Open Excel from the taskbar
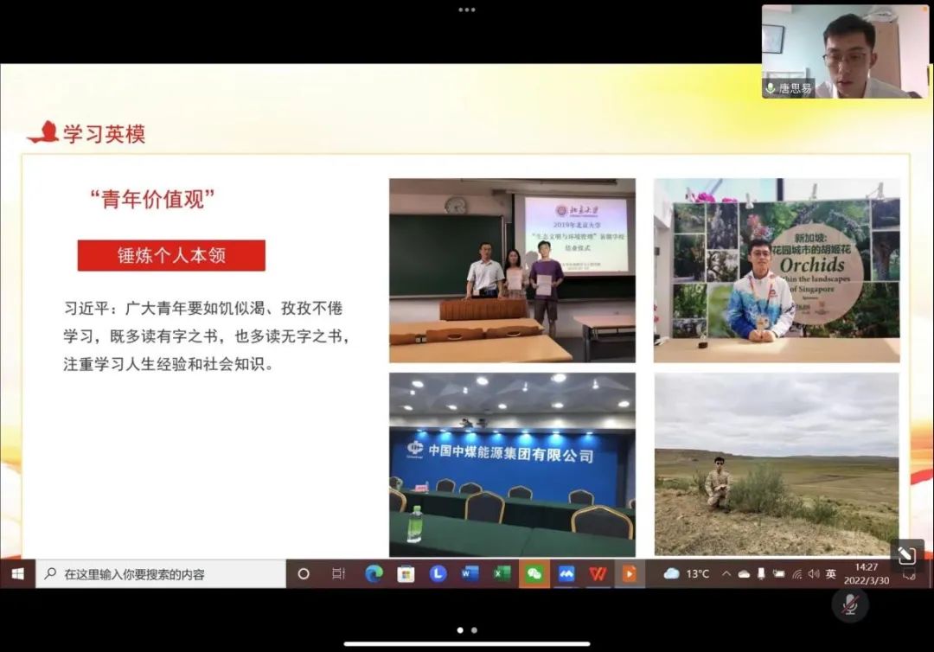 [x=502, y=574]
